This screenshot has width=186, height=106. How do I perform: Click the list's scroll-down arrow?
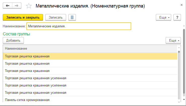(179, 102)
